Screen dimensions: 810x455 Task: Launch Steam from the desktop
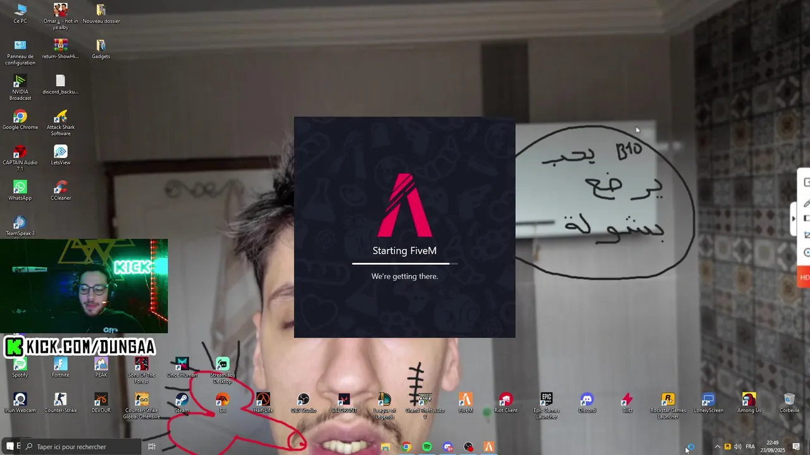[x=182, y=403]
